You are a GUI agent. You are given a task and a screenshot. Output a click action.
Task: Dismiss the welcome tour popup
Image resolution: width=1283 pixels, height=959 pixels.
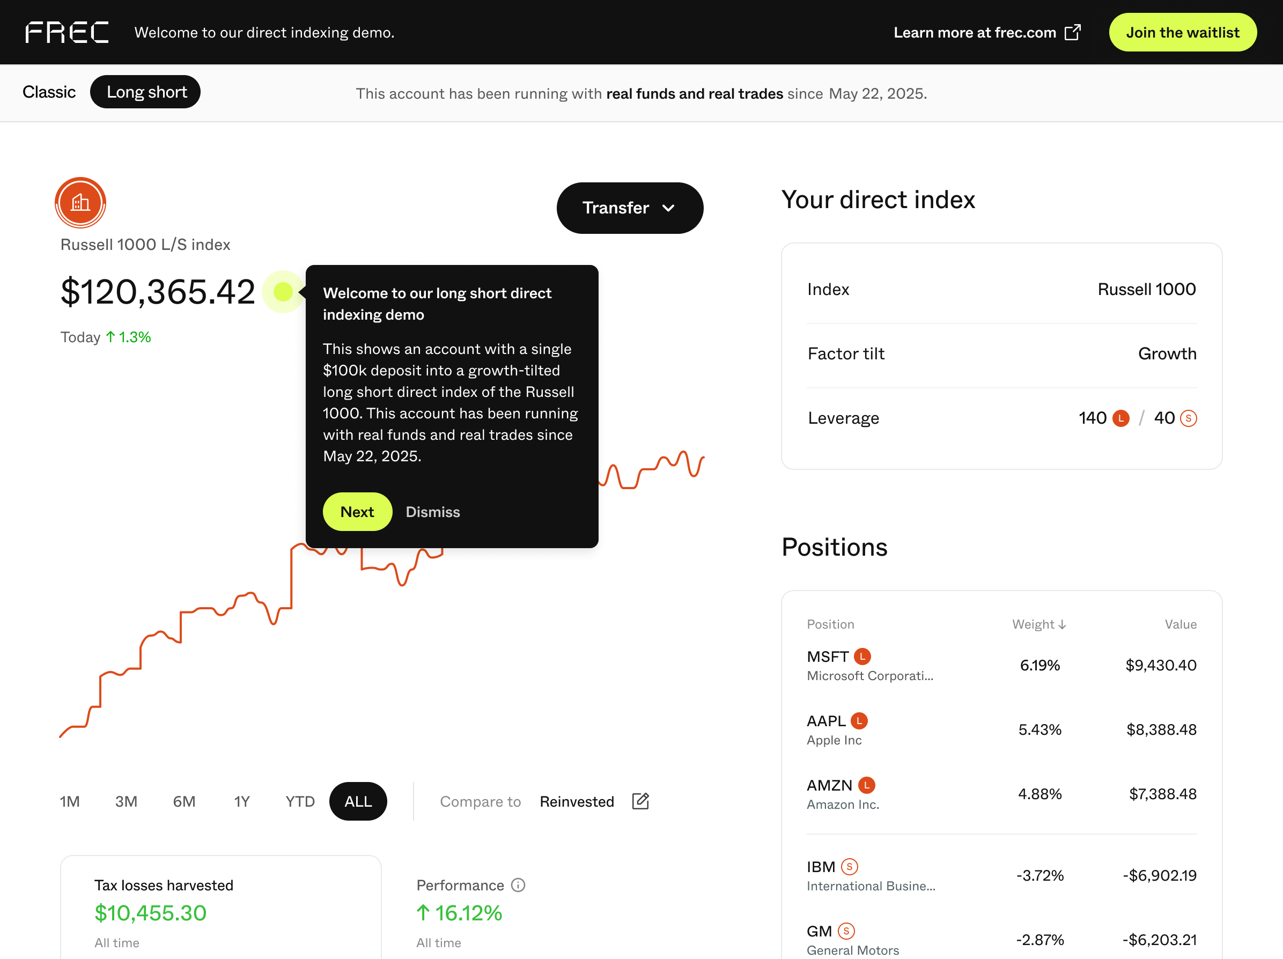(x=433, y=512)
